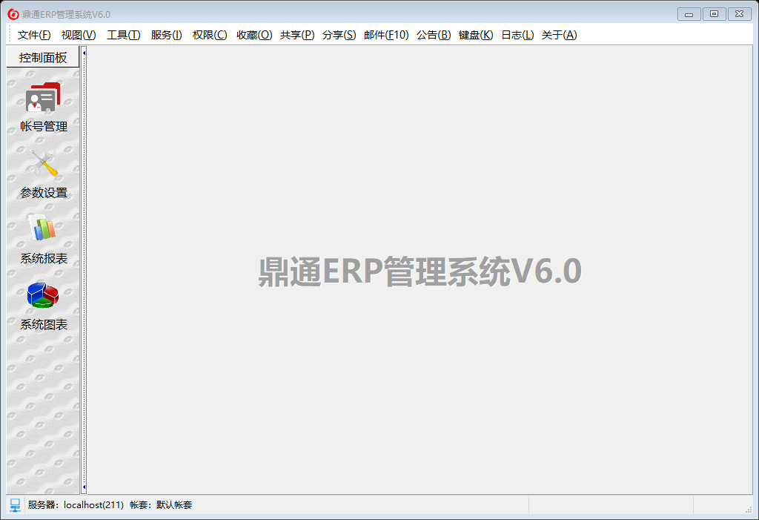
Task: Open the 关于(A) menu
Action: point(559,35)
